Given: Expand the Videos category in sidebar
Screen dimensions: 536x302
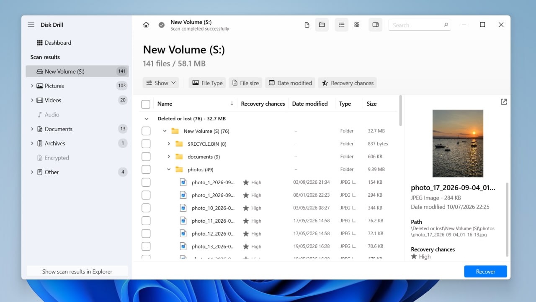Looking at the screenshot, I should pos(32,100).
